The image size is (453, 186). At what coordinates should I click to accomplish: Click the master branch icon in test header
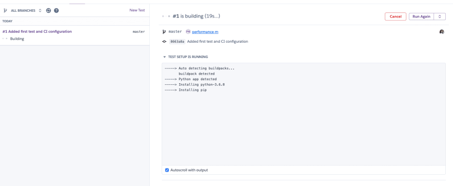164,32
